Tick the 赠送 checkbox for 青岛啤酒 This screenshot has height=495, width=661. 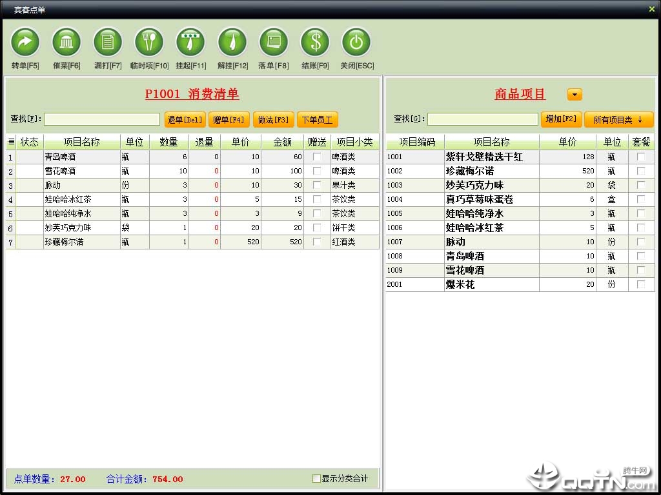click(x=316, y=157)
